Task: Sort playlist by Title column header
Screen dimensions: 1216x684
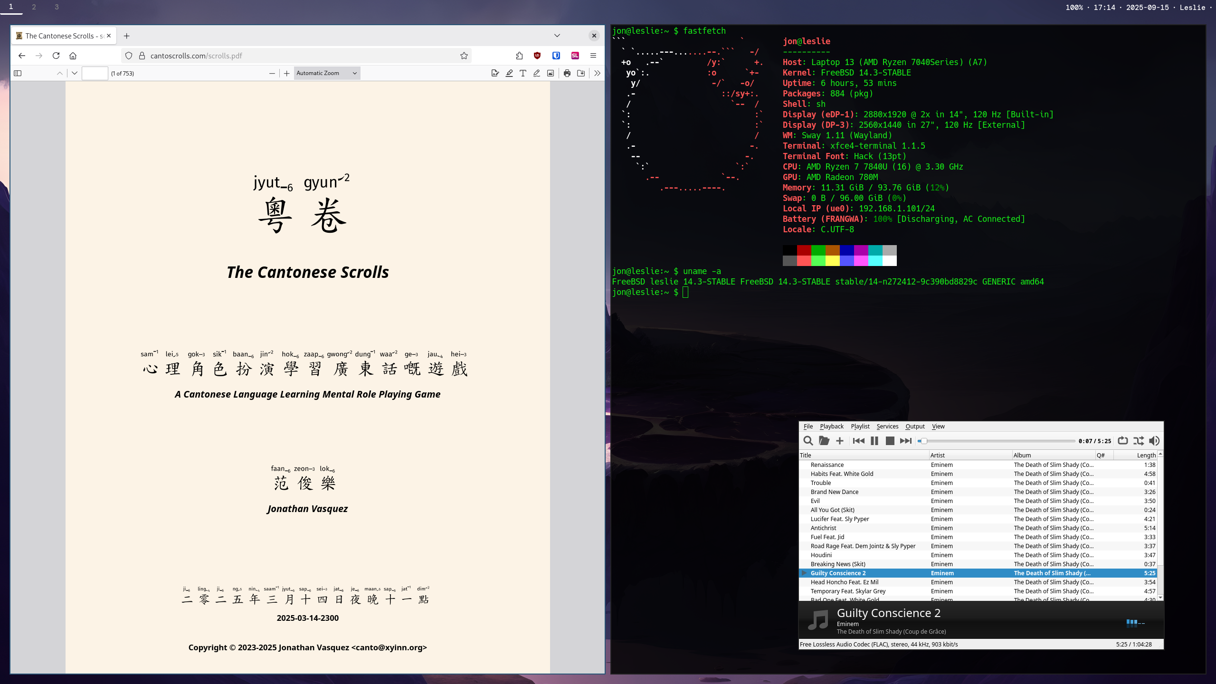Action: 864,455
